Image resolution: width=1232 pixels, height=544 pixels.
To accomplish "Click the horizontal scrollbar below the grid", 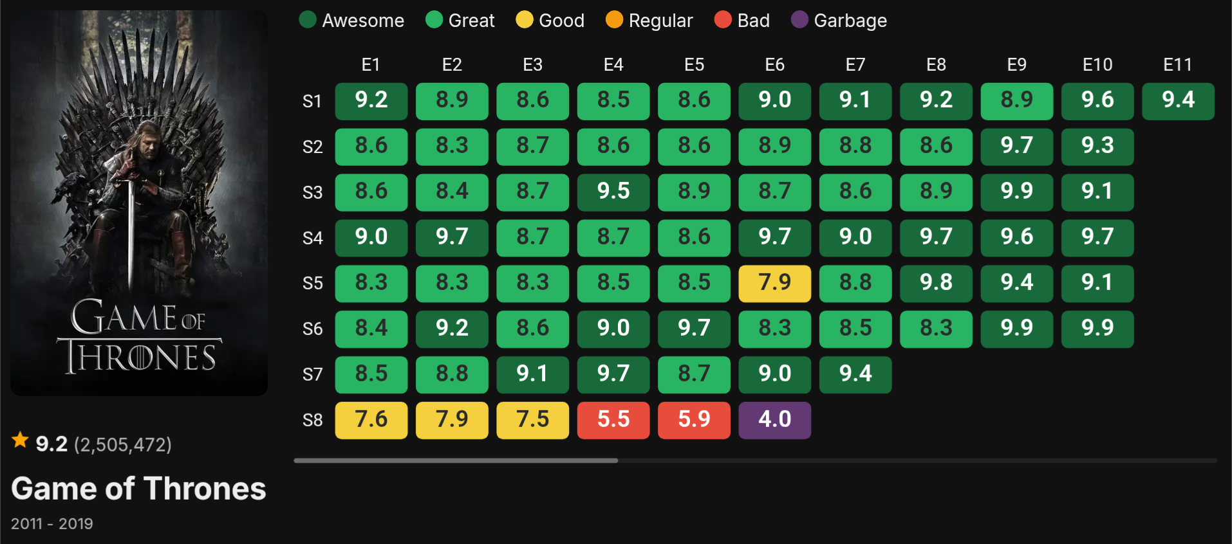I will coord(456,460).
